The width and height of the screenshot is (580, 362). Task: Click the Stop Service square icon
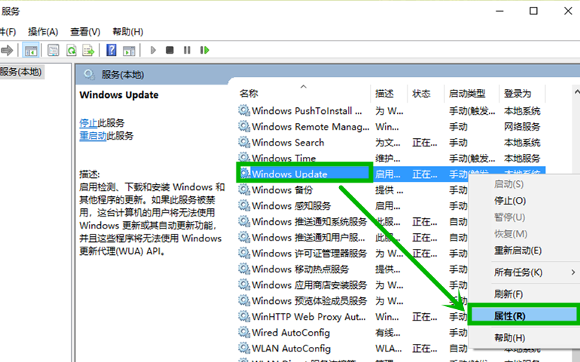pos(169,50)
